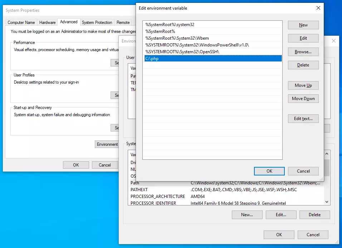
Task: Cancel the Edit environment variable dialog
Action: click(303, 171)
